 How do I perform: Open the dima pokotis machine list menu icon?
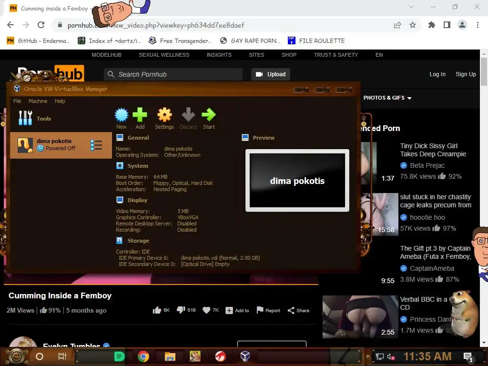(96, 145)
